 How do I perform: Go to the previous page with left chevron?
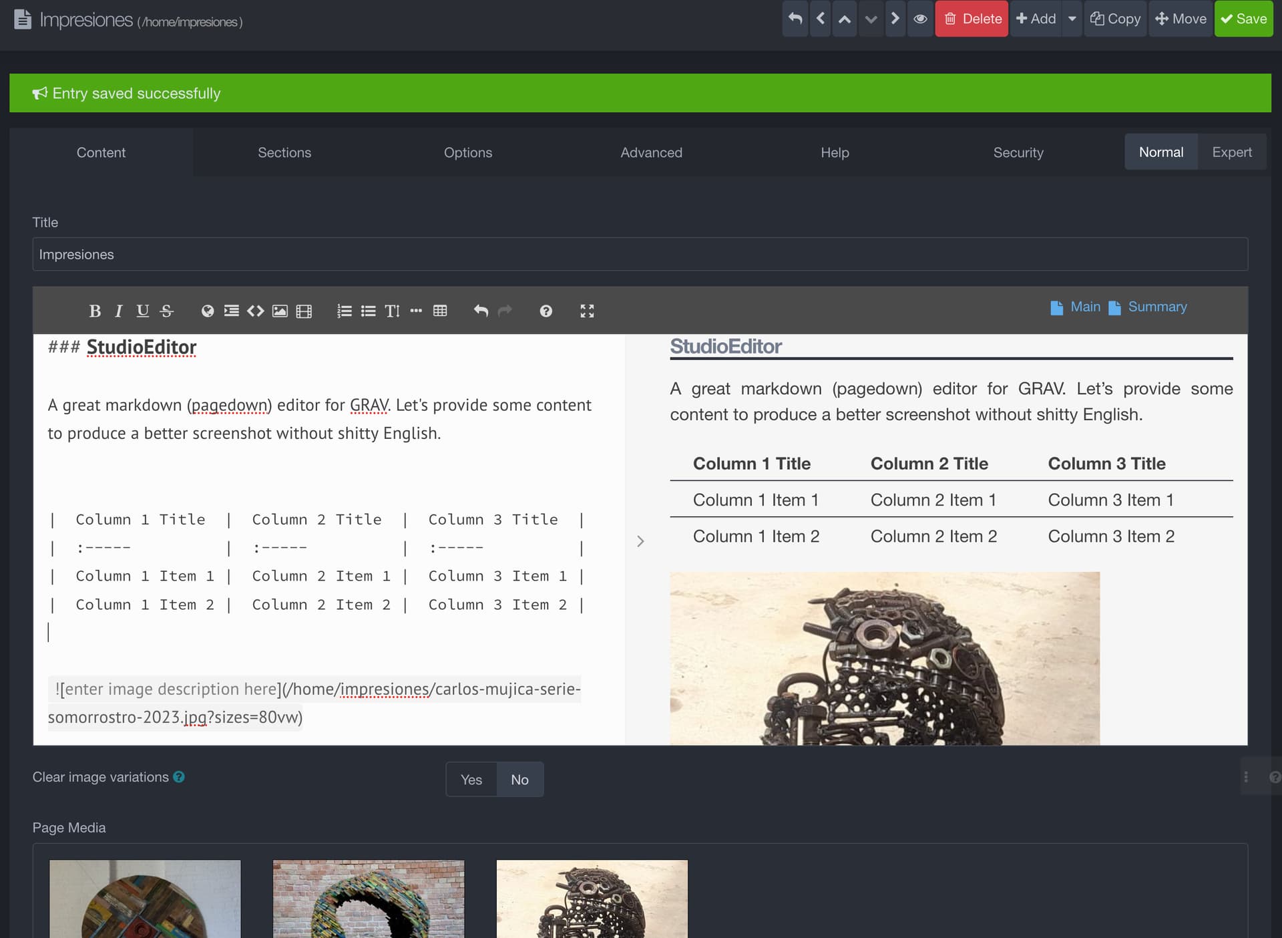[821, 19]
